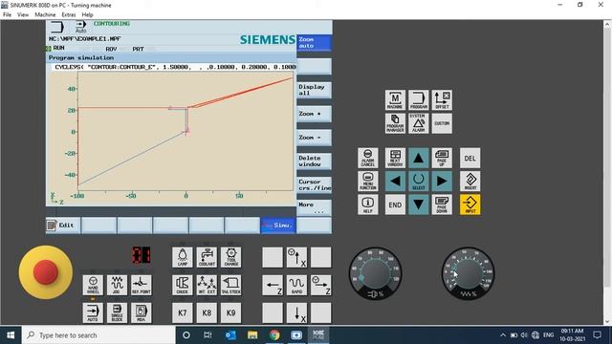The image size is (612, 344).
Task: Click the K8 user key
Action: point(207,312)
